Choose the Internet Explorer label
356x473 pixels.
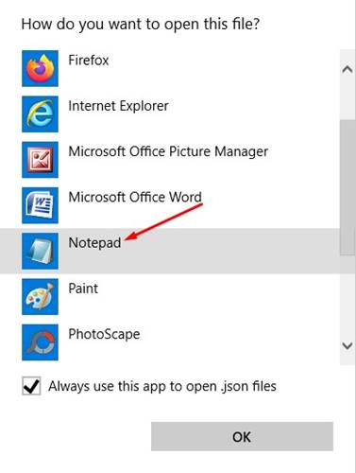(x=118, y=106)
